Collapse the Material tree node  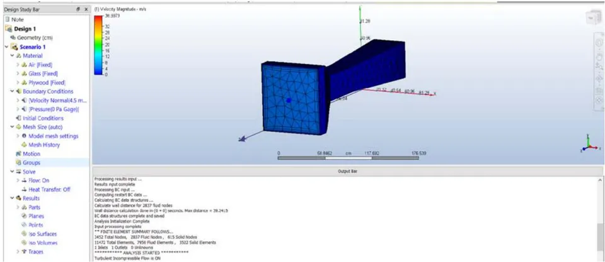click(x=13, y=56)
